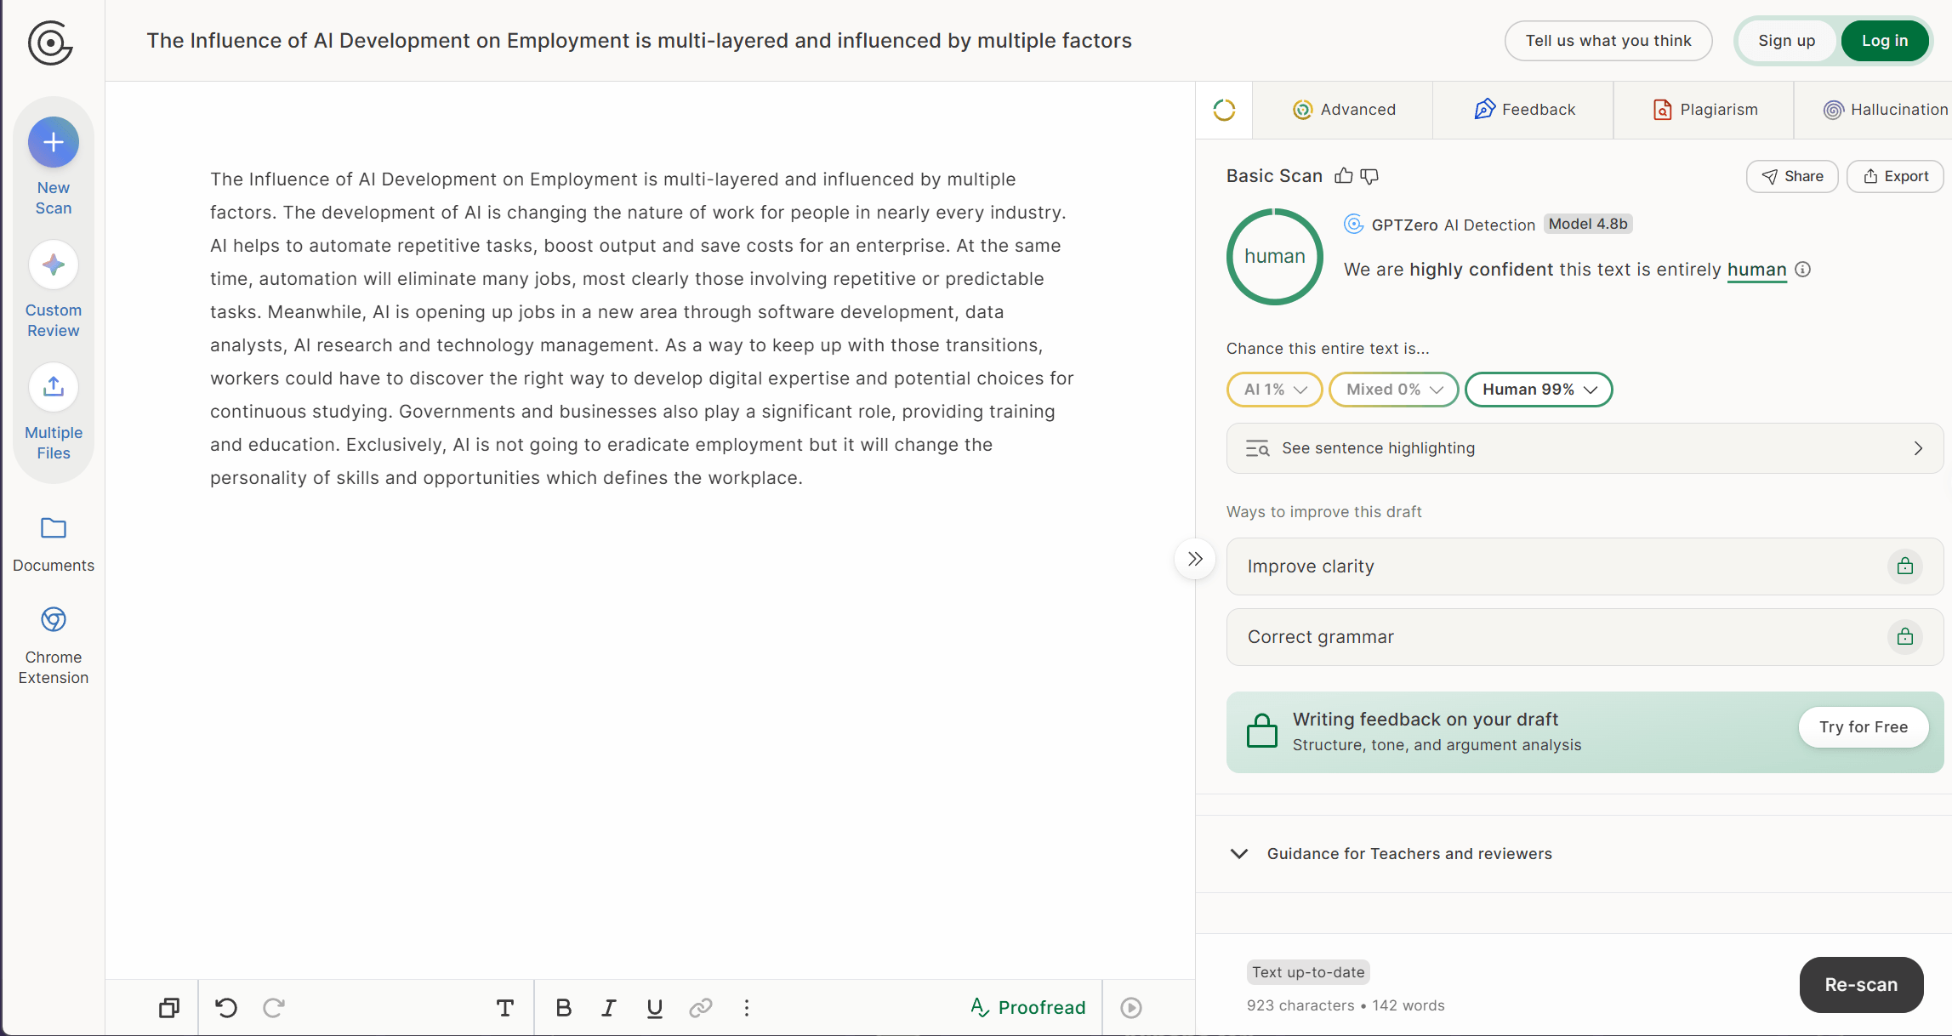The height and width of the screenshot is (1036, 1952).
Task: Click the copy document icon in bottom toolbar
Action: (x=169, y=1008)
